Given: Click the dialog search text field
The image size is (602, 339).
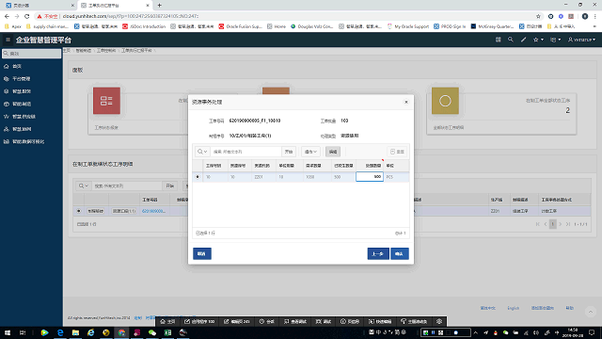Looking at the screenshot, I should (246, 152).
